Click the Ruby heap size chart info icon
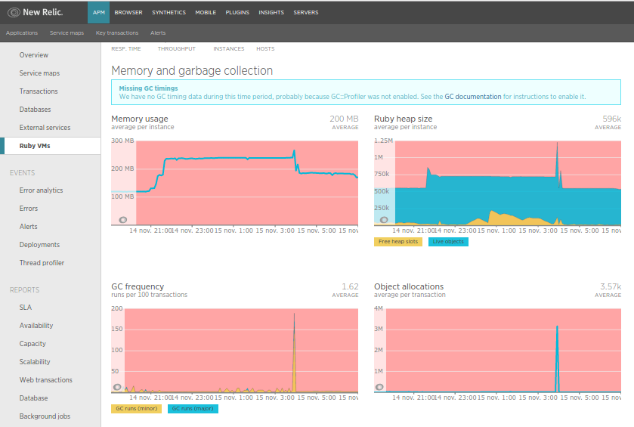Image resolution: width=634 pixels, height=427 pixels. coord(384,219)
